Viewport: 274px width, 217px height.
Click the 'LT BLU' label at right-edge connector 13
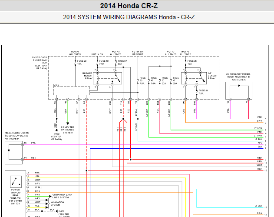pyautogui.click(x=258, y=206)
